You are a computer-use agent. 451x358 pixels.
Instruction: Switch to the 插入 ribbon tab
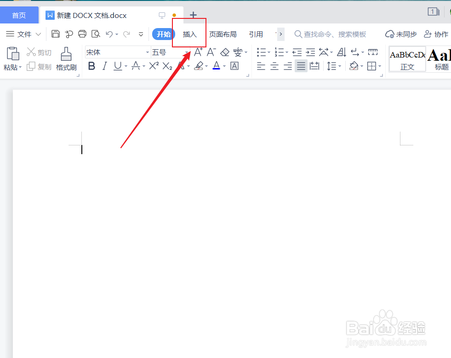[189, 34]
